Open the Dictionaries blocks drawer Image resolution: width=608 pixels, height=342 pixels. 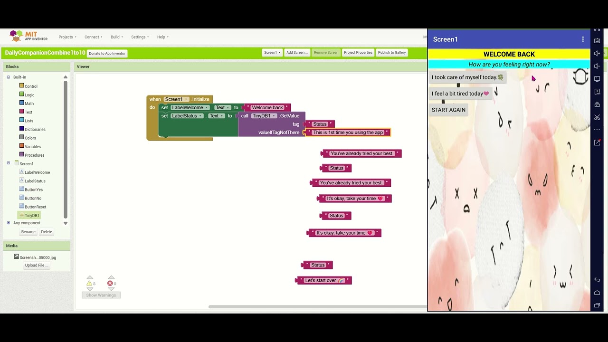pyautogui.click(x=32, y=129)
